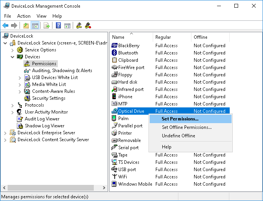Viewport: 263px width, 201px height.
Task: Click the Name column header
Action: [131, 37]
